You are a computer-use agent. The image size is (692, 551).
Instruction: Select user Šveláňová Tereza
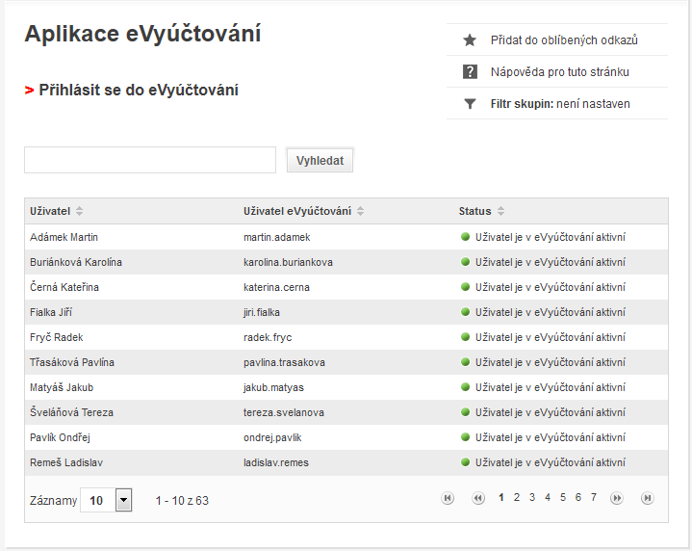(71, 412)
